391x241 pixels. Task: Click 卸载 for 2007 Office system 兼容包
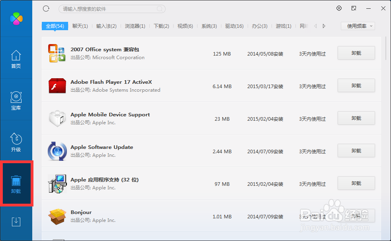[x=356, y=53]
